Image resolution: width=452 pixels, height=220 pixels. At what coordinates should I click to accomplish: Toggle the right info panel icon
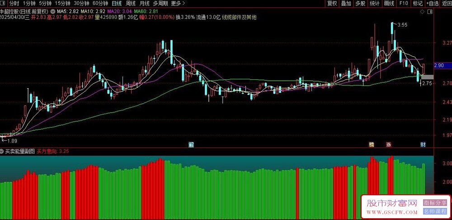[x=430, y=12]
